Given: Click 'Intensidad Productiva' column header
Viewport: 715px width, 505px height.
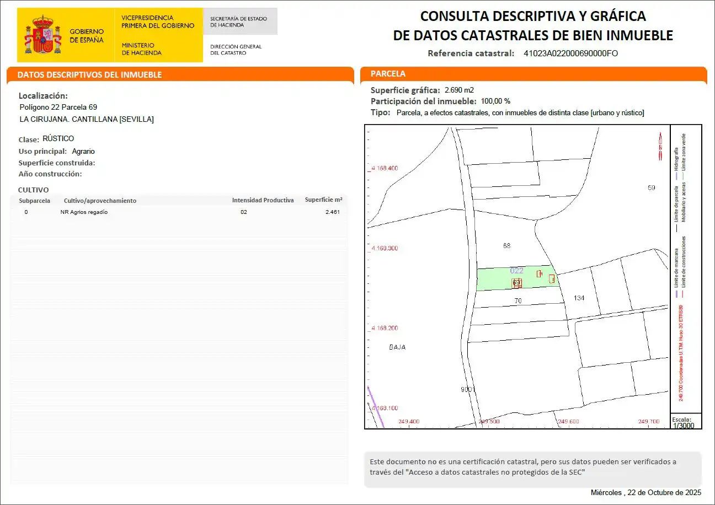Looking at the screenshot, I should (263, 200).
